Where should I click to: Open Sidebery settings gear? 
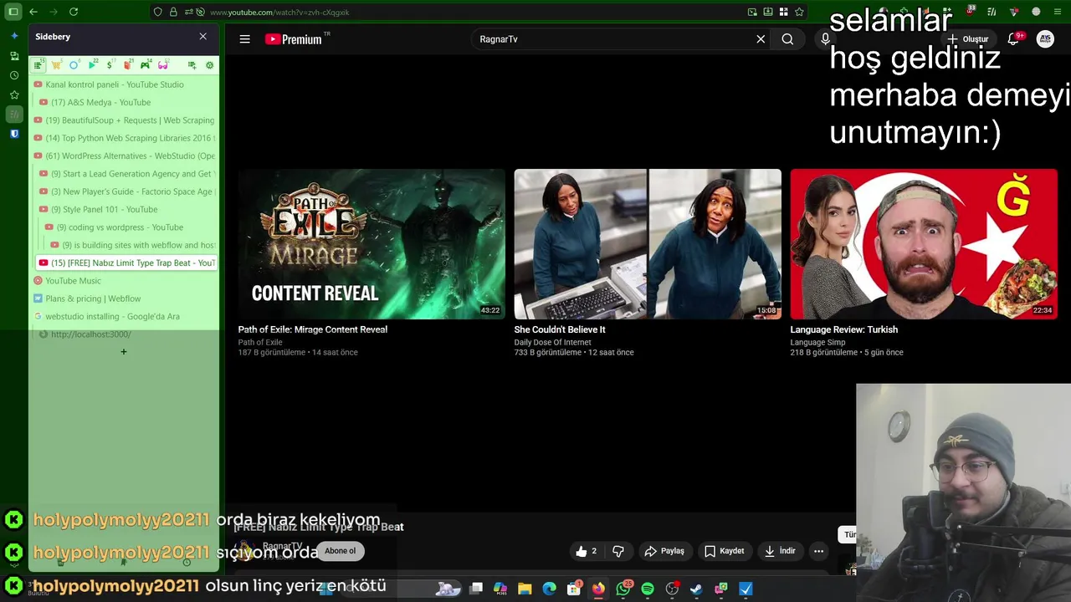pyautogui.click(x=209, y=64)
